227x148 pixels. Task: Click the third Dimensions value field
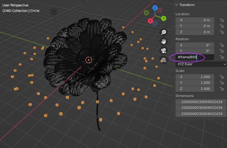coord(201,114)
